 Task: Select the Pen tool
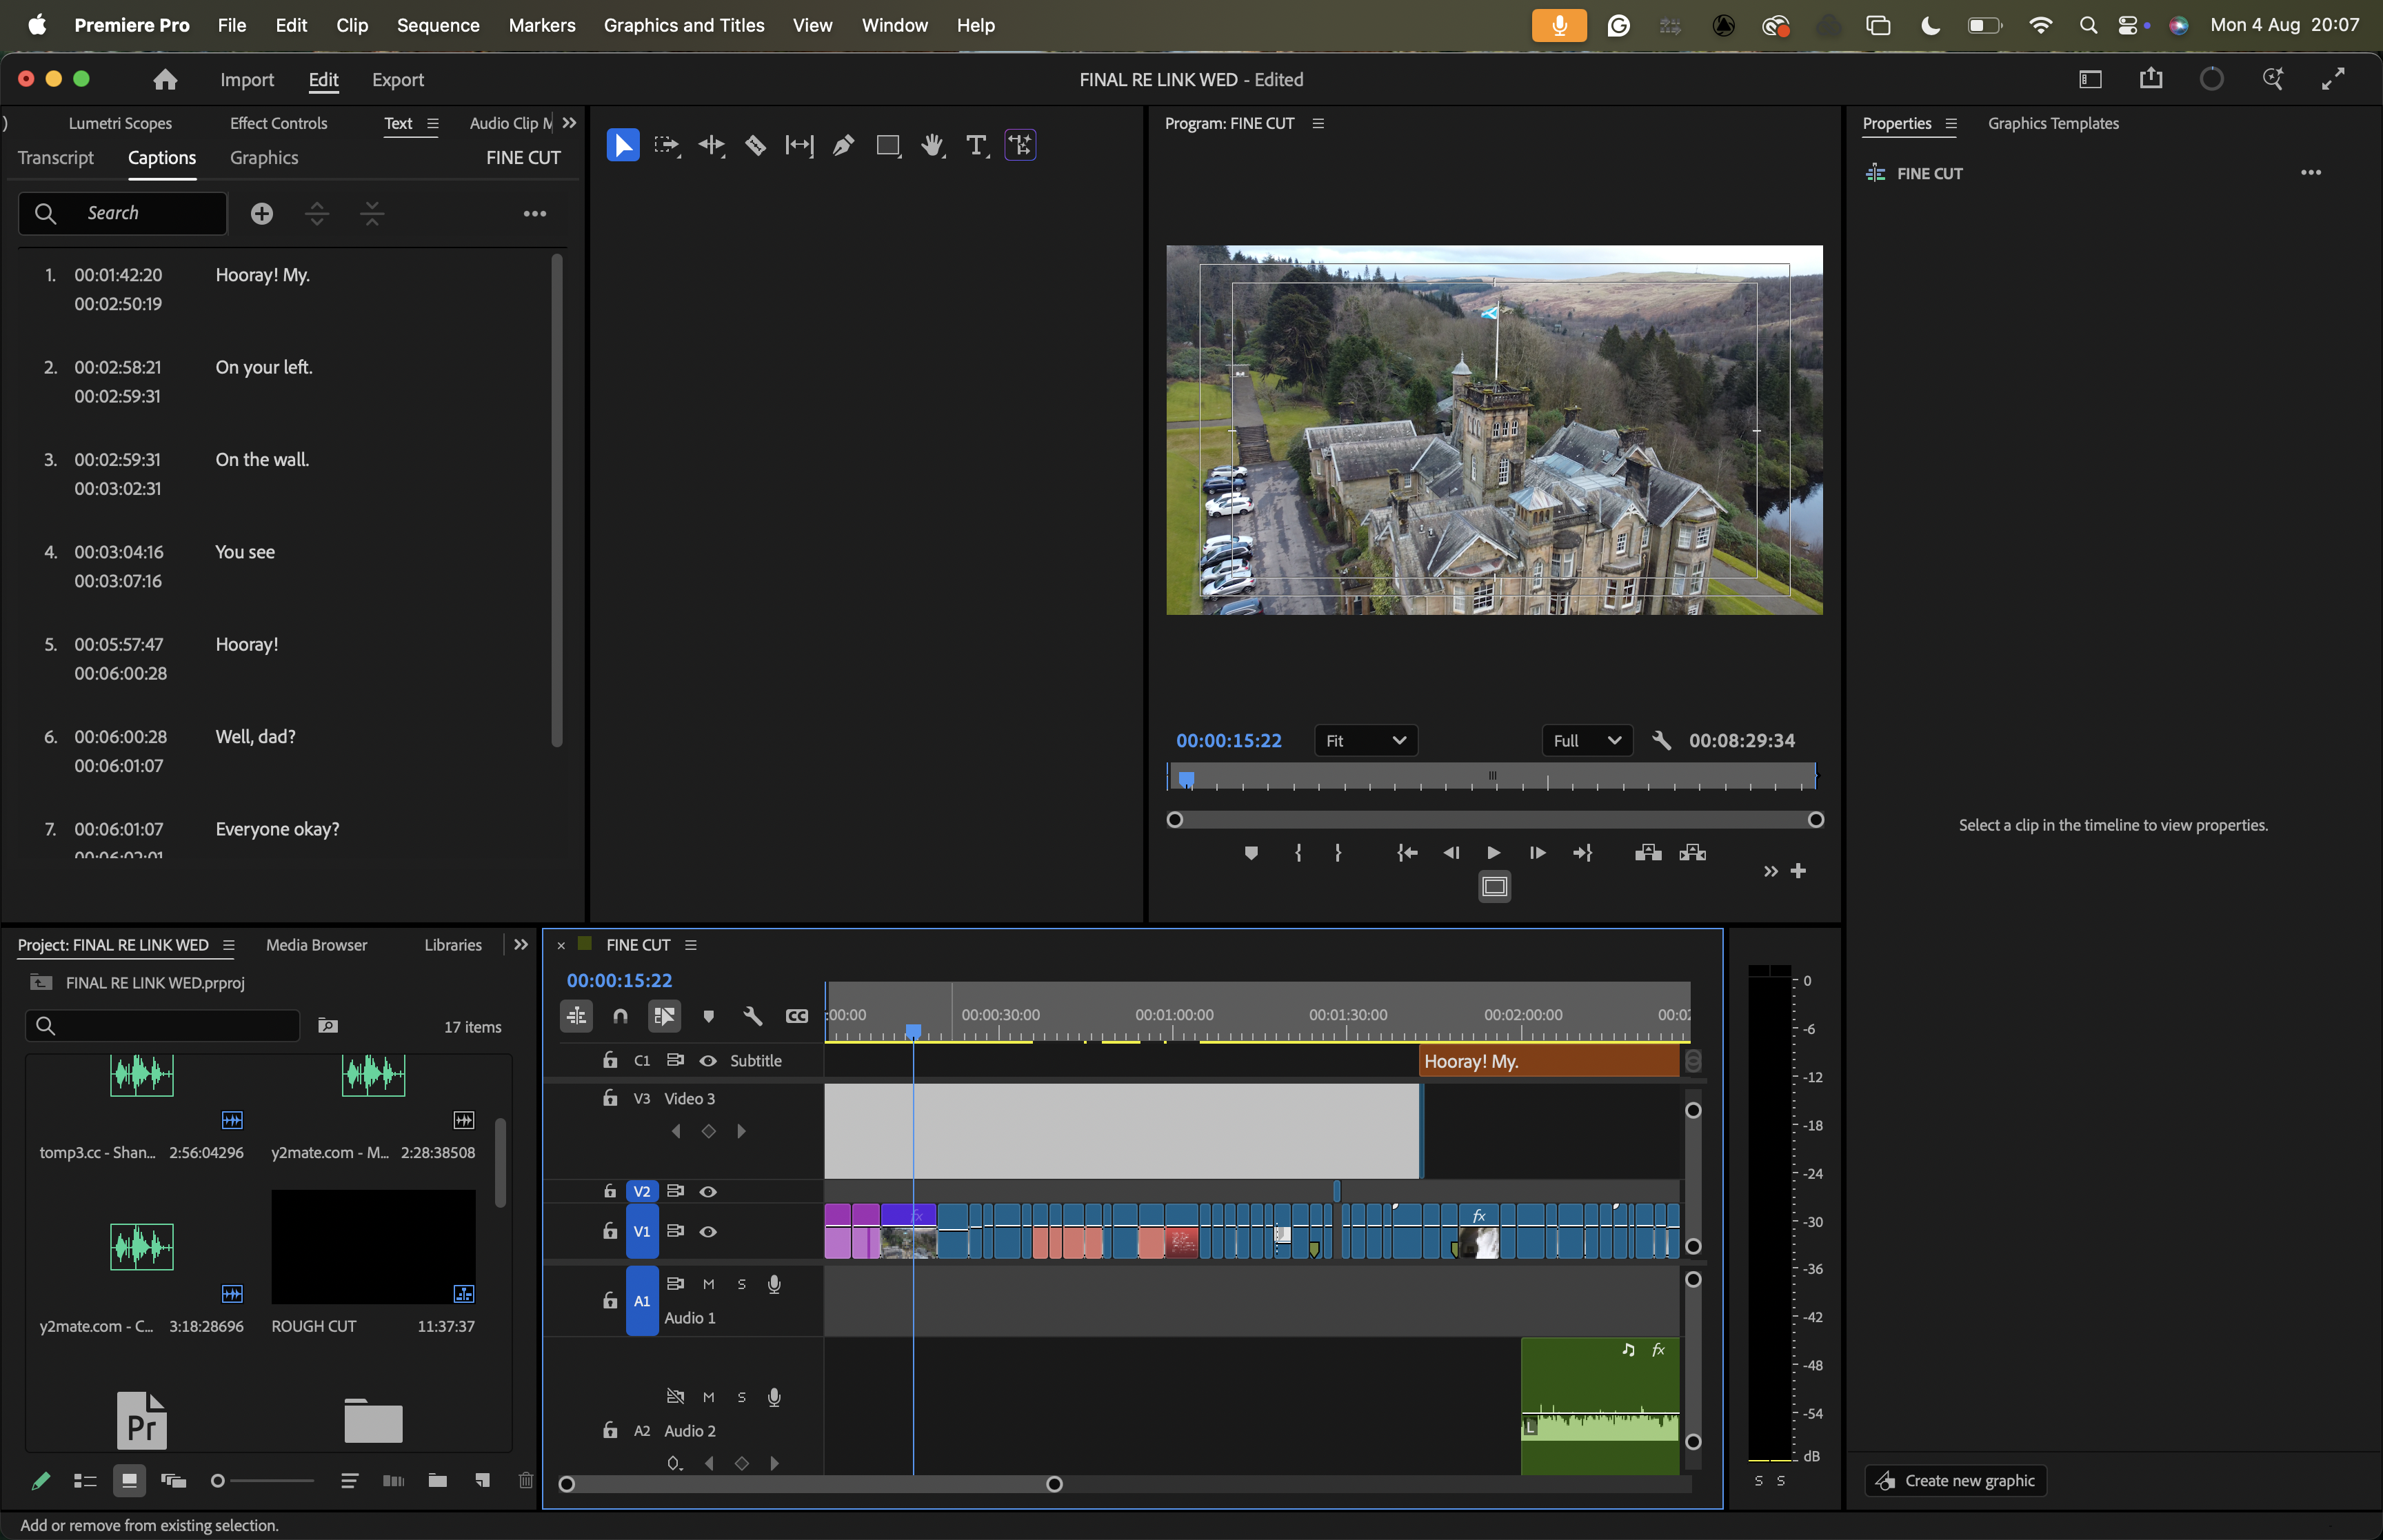click(x=843, y=146)
